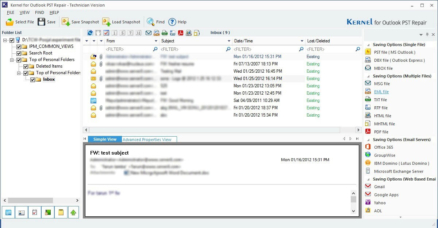
Task: Toggle the Deleted Items checkbox
Action: click(x=26, y=66)
